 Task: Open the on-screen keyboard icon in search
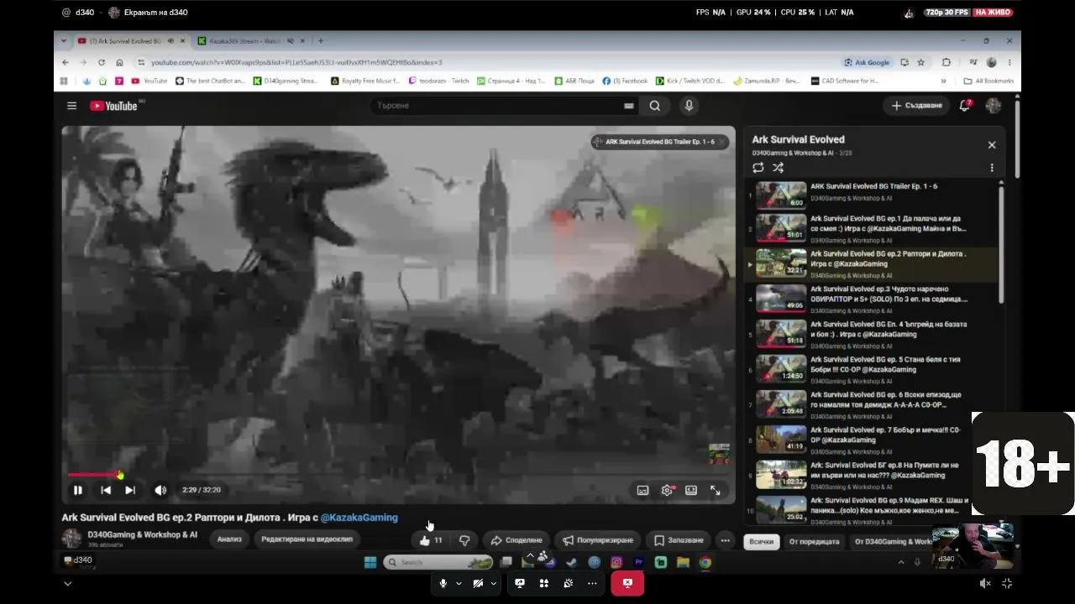(x=628, y=106)
